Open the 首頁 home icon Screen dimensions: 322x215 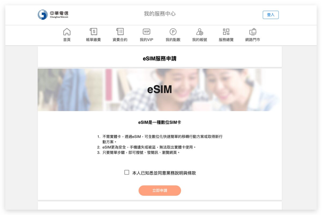tap(67, 32)
